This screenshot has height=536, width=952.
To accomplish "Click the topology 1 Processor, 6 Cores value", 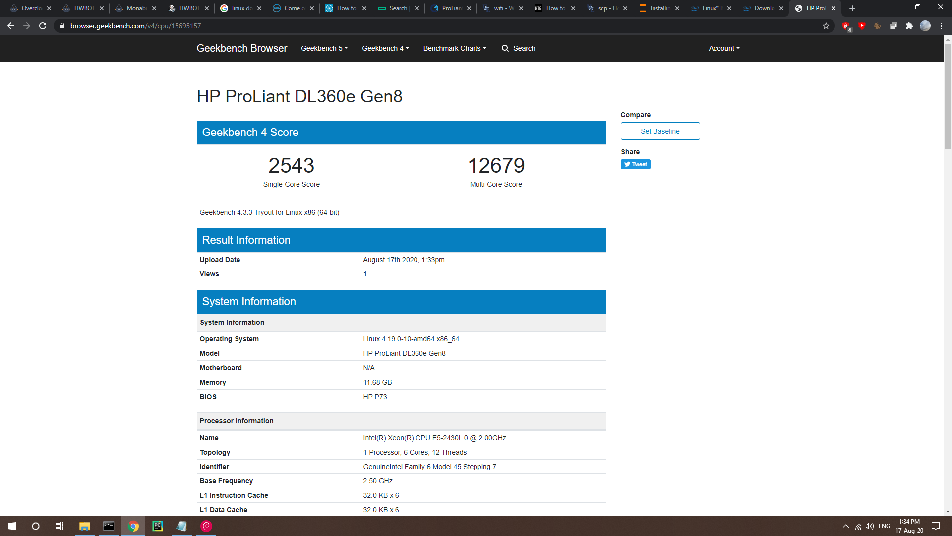I will 415,452.
